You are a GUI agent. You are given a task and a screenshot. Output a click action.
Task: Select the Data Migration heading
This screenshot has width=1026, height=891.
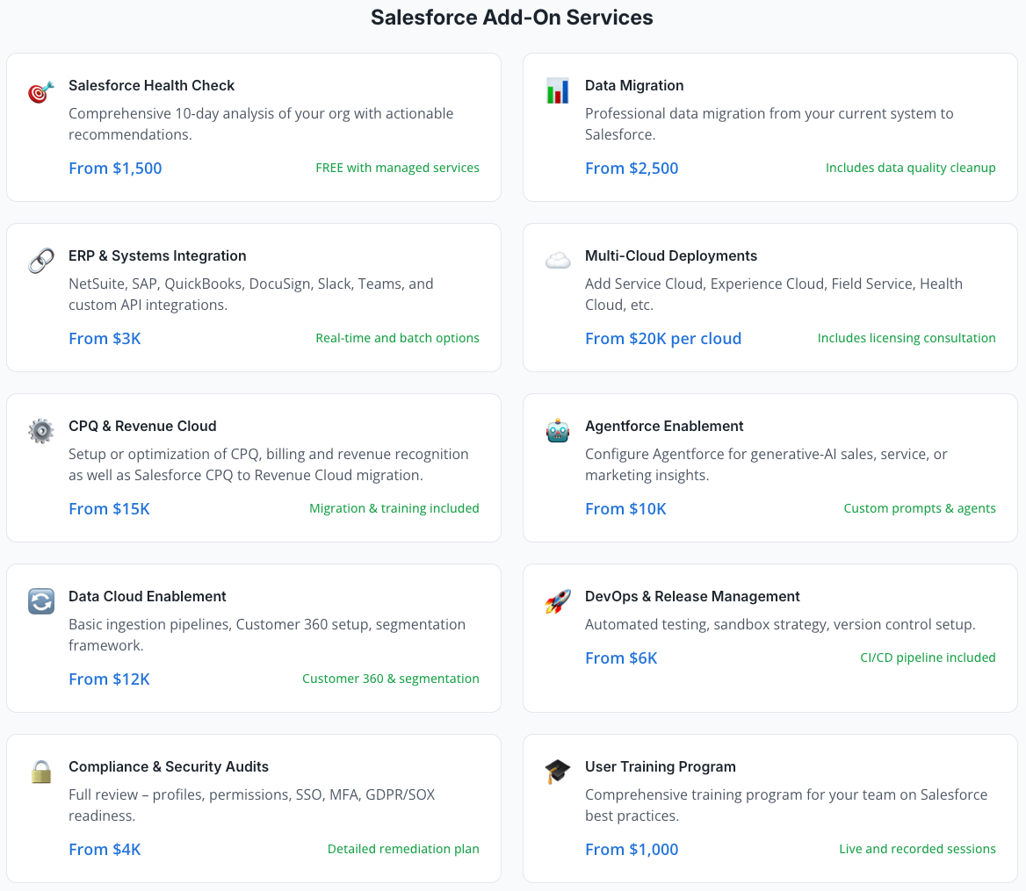coord(634,85)
